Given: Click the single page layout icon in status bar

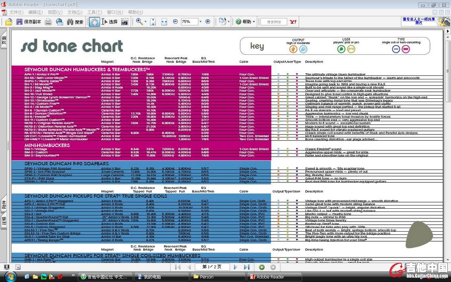Looking at the screenshot, I should pyautogui.click(x=6, y=267).
